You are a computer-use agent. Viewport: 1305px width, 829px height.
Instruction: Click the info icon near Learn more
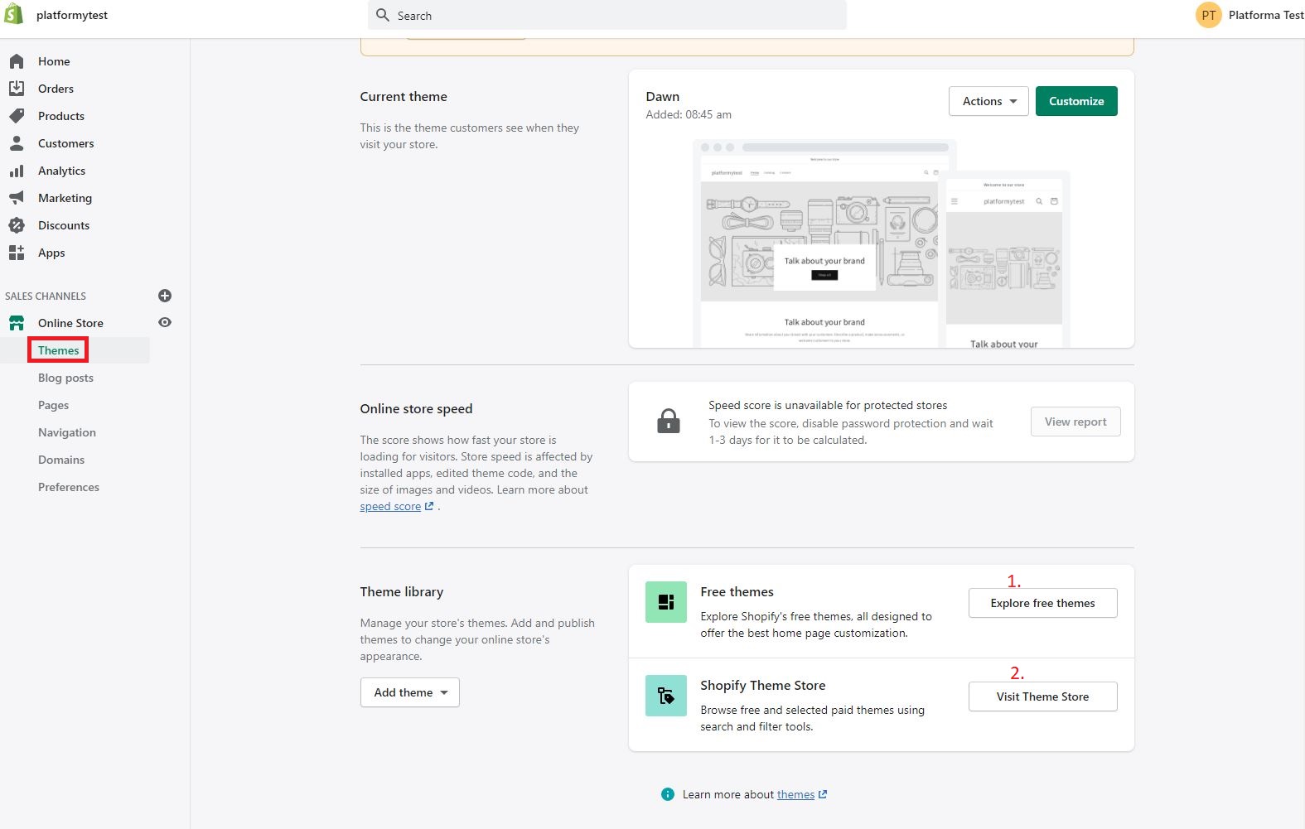[x=668, y=794]
